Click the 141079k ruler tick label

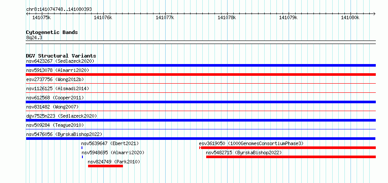[288, 17]
